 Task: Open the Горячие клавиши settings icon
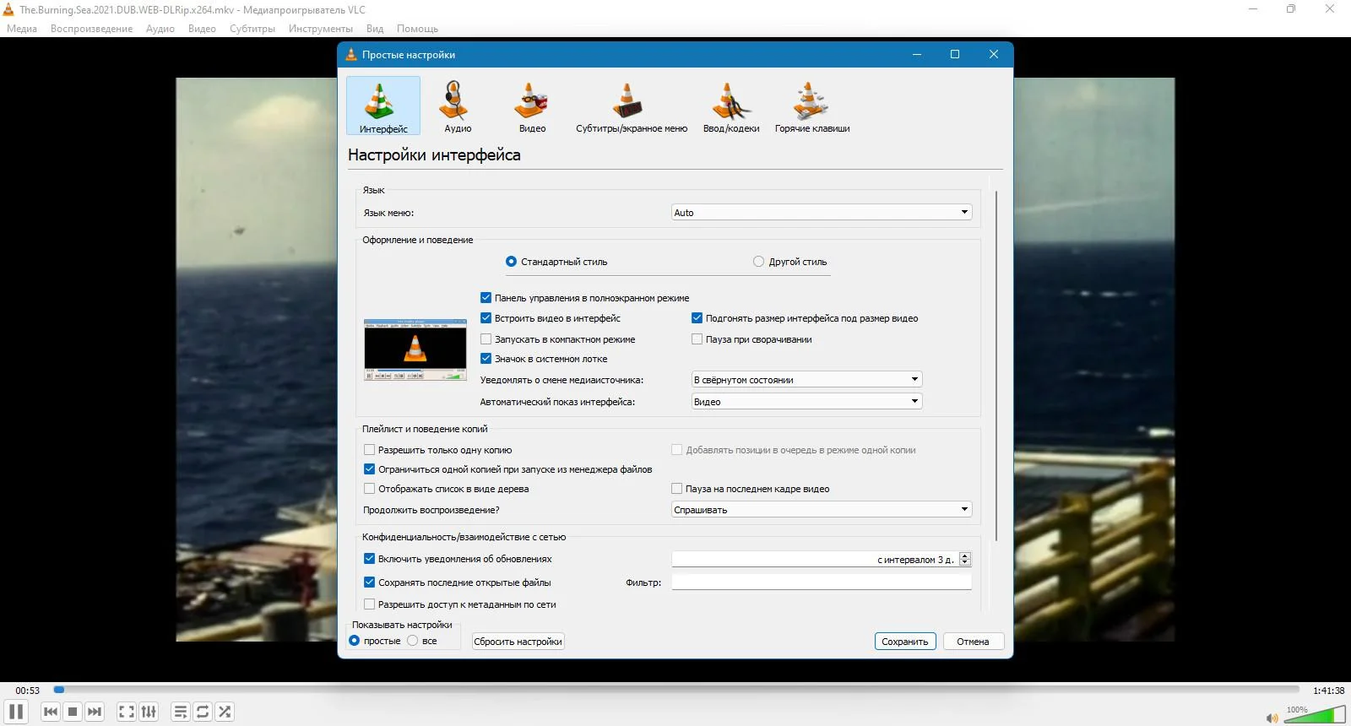coord(811,106)
